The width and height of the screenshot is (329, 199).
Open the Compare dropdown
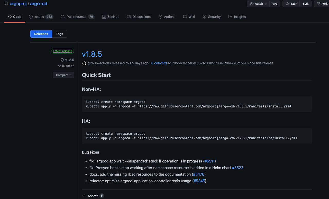(x=63, y=75)
